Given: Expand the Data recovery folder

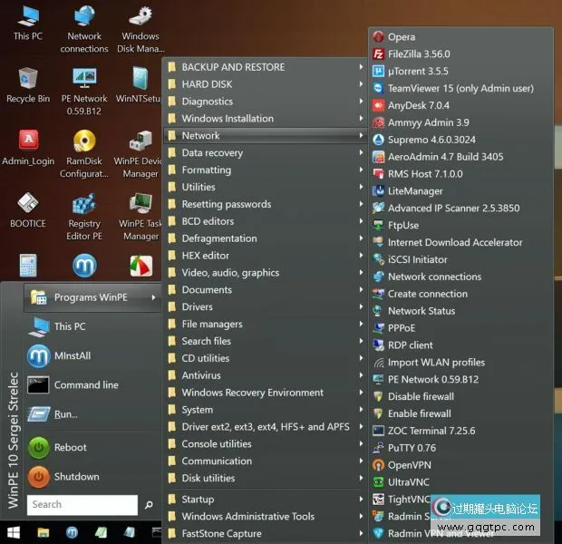Looking at the screenshot, I should 212,153.
